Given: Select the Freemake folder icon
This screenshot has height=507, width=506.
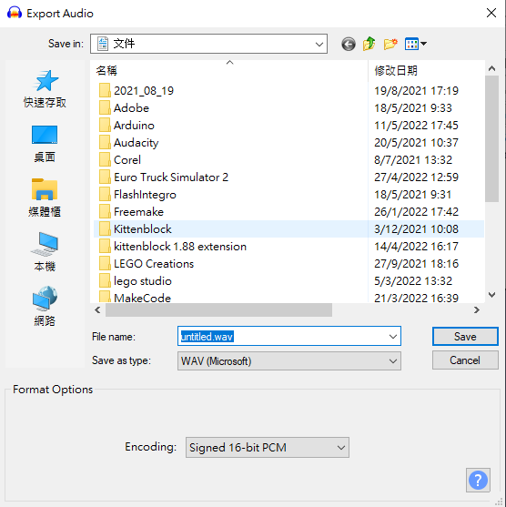Looking at the screenshot, I should coord(105,211).
